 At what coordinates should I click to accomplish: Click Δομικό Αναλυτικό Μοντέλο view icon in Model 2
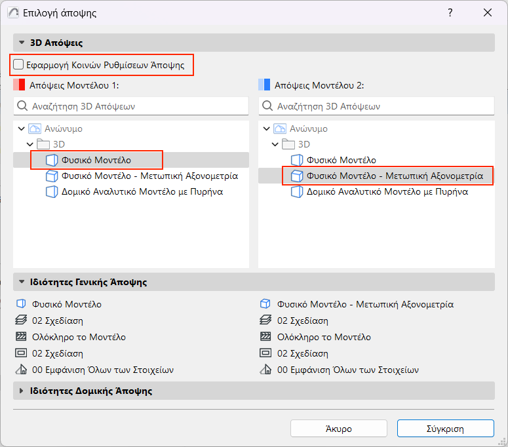click(x=297, y=192)
